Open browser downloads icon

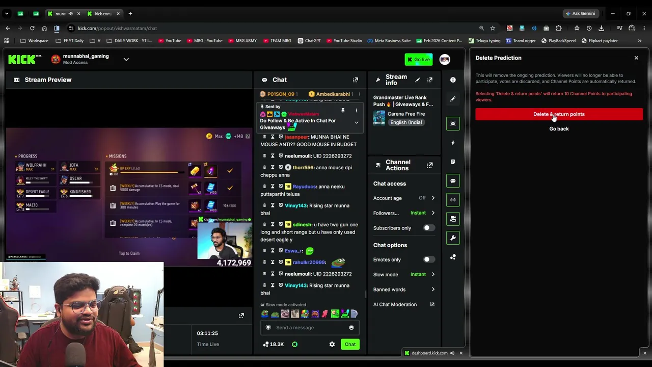click(602, 29)
